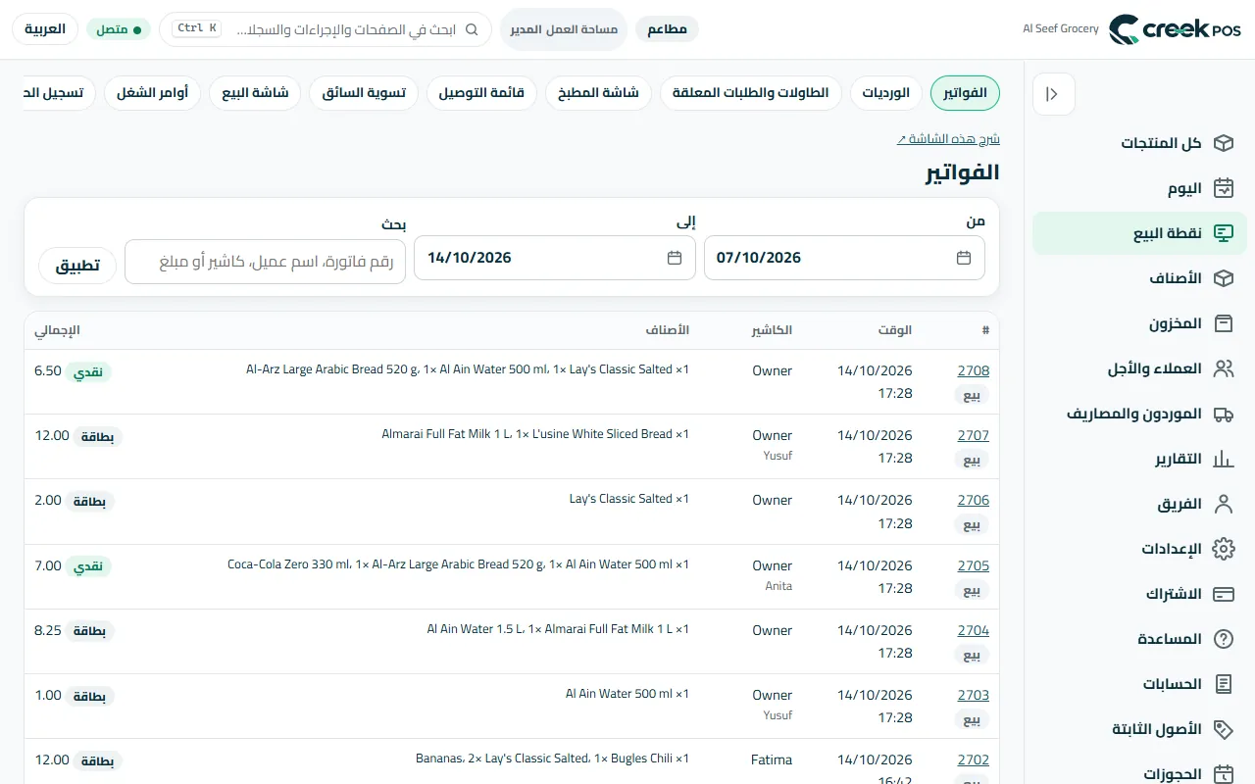Click the تطبيق apply button
Viewport: 1255px width, 784px height.
coord(77,266)
